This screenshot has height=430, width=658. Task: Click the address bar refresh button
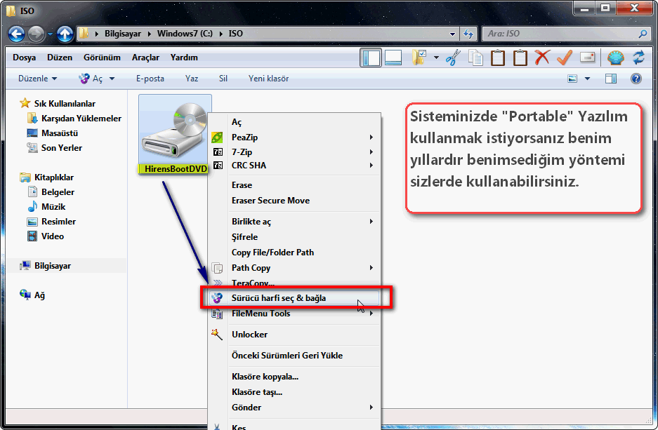[x=468, y=34]
